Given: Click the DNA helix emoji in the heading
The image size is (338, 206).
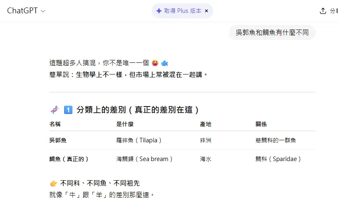Looking at the screenshot, I should pyautogui.click(x=54, y=110).
